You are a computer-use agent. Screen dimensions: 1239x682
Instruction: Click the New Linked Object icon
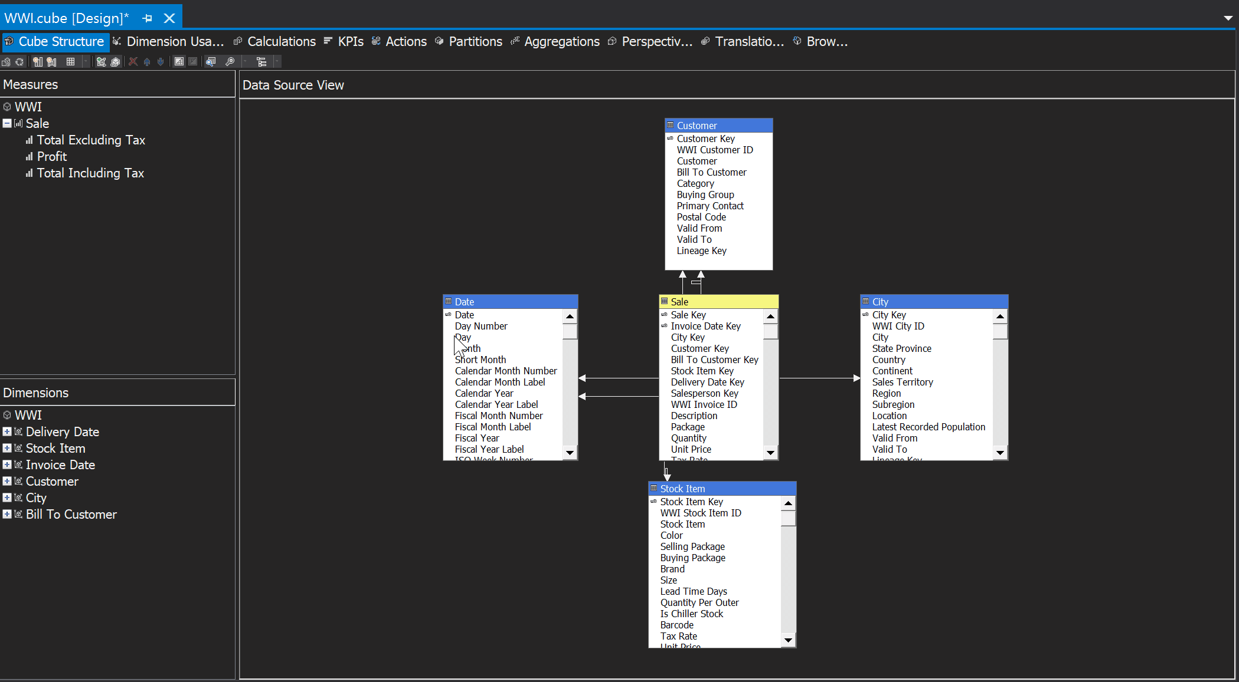(x=115, y=62)
